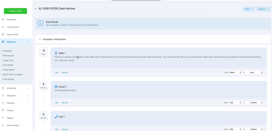Click the back arrow beside campaign title

pos(36,9)
